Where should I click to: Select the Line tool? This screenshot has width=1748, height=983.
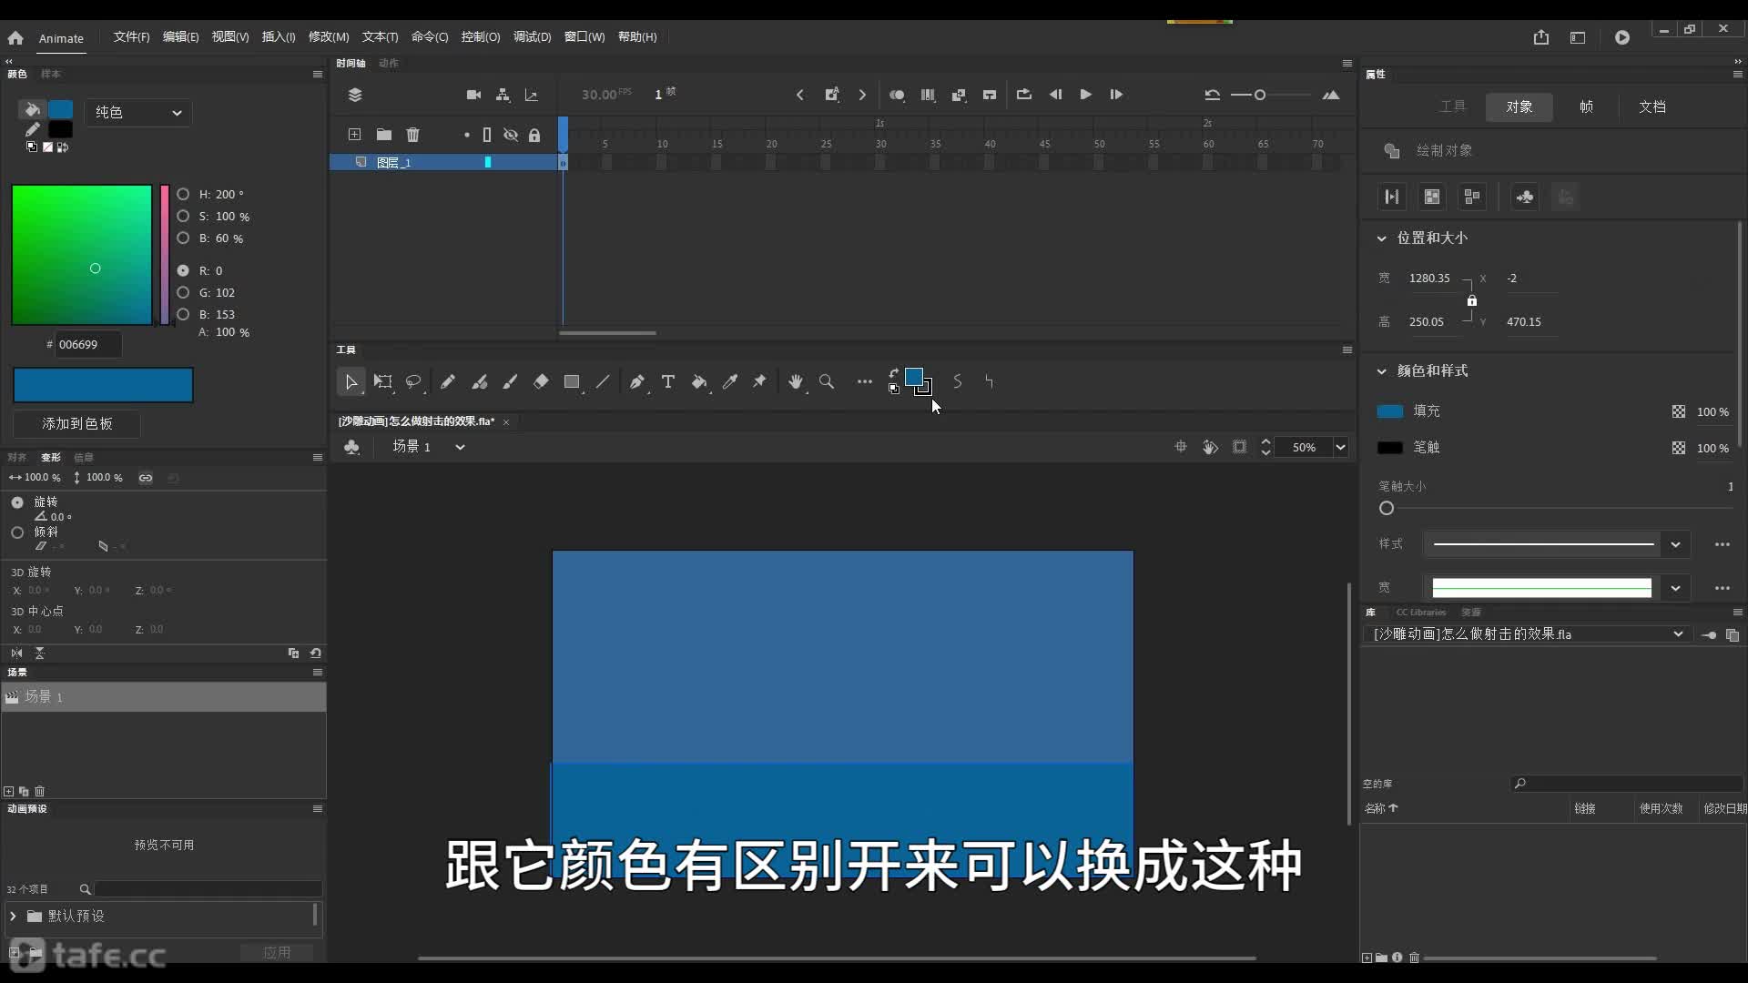click(x=603, y=382)
